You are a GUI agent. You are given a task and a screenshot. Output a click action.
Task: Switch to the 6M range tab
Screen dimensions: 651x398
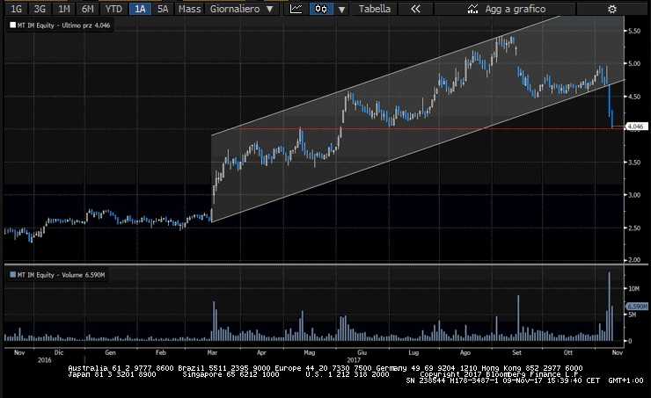88,9
